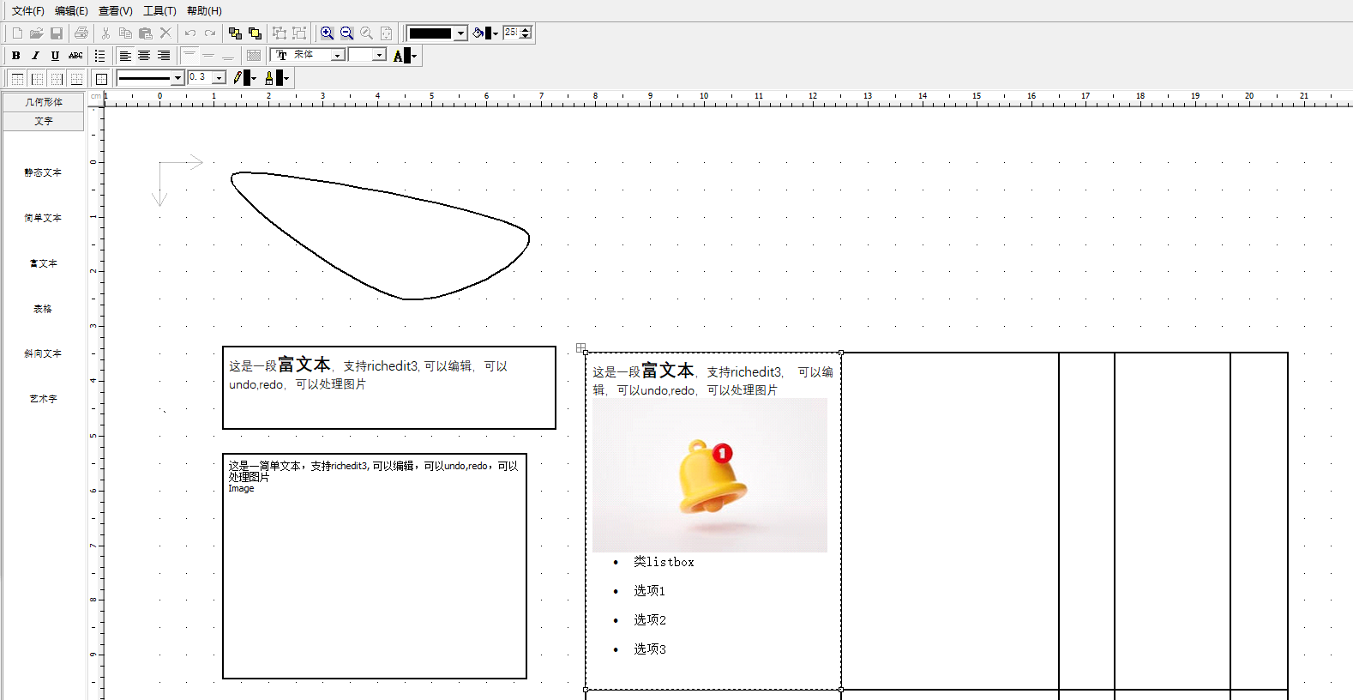Image resolution: width=1353 pixels, height=700 pixels.
Task: Click the bell image in the table
Action: tap(710, 475)
